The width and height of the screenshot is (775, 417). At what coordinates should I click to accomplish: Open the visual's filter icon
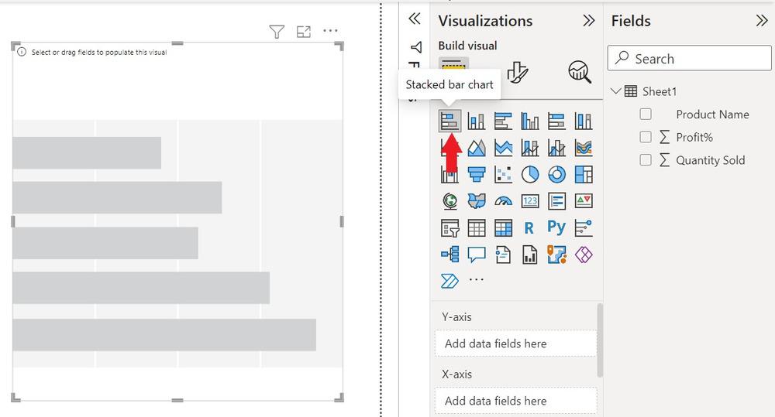pos(277,31)
